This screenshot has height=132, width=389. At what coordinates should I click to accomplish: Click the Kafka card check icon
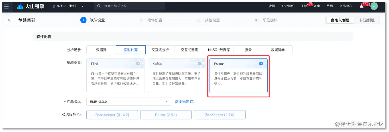199,64
